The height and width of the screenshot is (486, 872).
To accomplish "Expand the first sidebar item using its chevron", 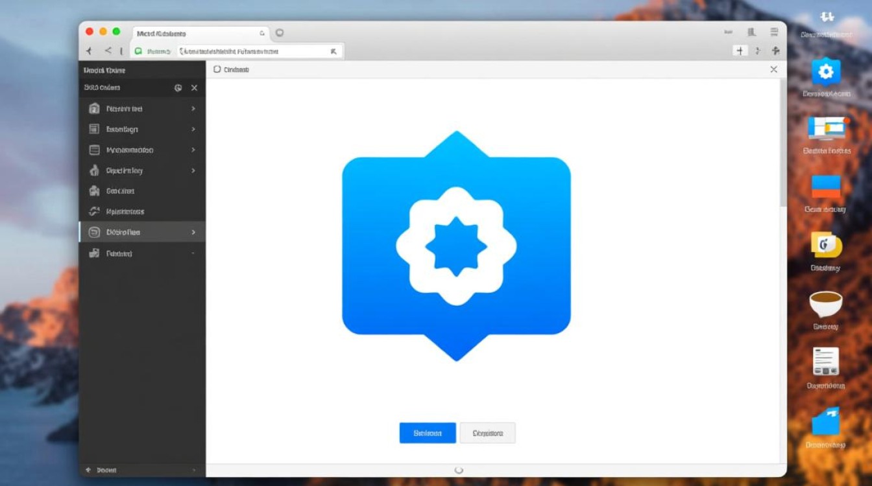I will click(193, 109).
